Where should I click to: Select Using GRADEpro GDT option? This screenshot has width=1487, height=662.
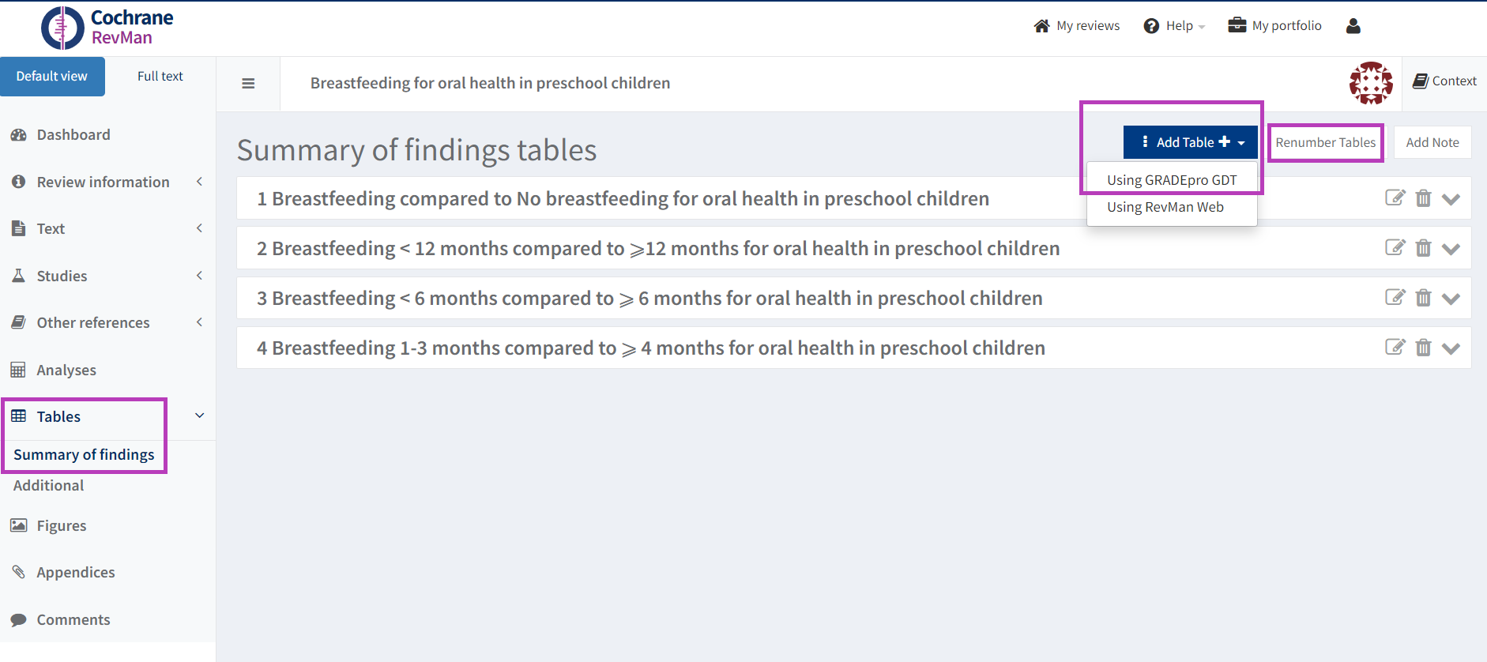(1171, 180)
